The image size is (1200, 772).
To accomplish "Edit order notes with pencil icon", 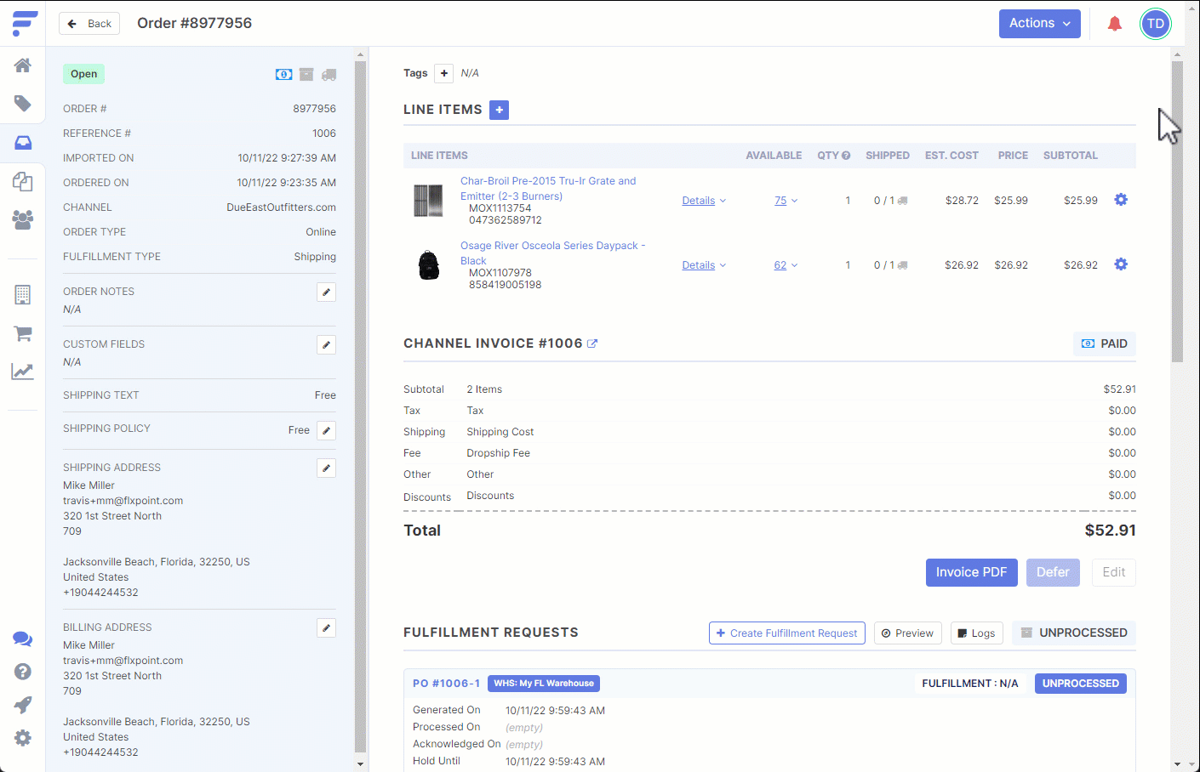I will click(326, 292).
